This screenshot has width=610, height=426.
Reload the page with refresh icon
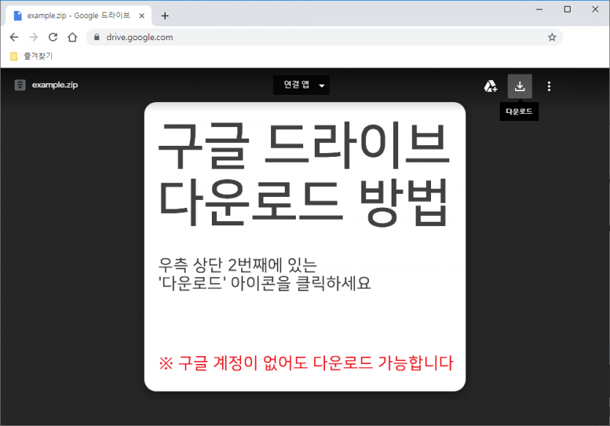coord(53,37)
